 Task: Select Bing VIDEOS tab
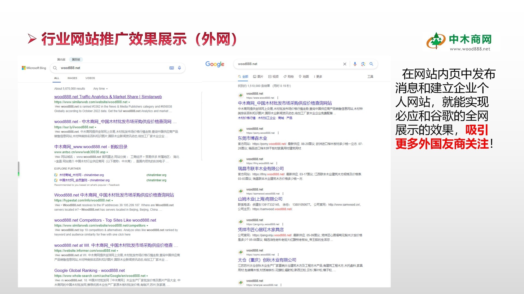pos(90,78)
